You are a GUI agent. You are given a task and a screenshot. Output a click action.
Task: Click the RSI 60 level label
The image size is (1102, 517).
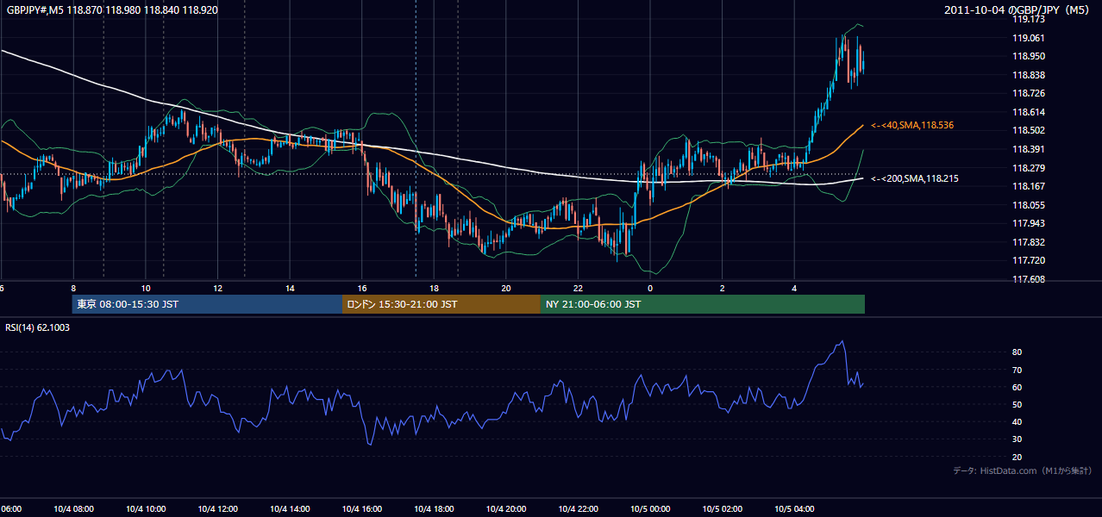coord(1017,387)
